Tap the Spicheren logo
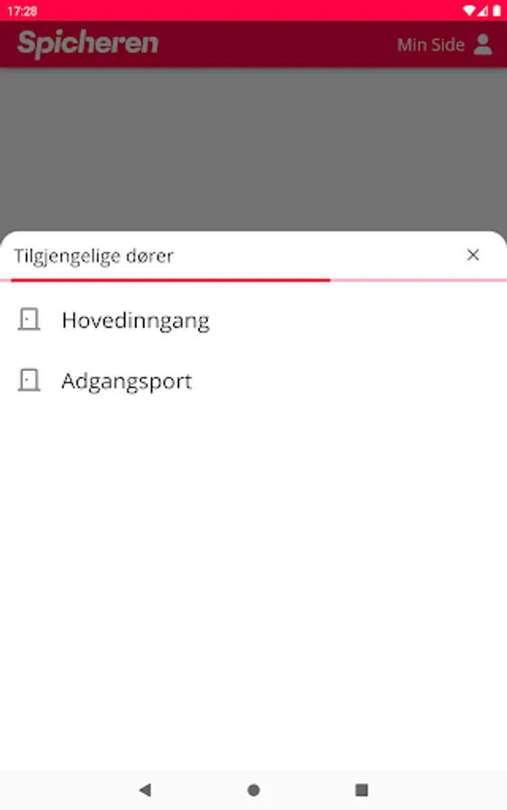 click(88, 43)
